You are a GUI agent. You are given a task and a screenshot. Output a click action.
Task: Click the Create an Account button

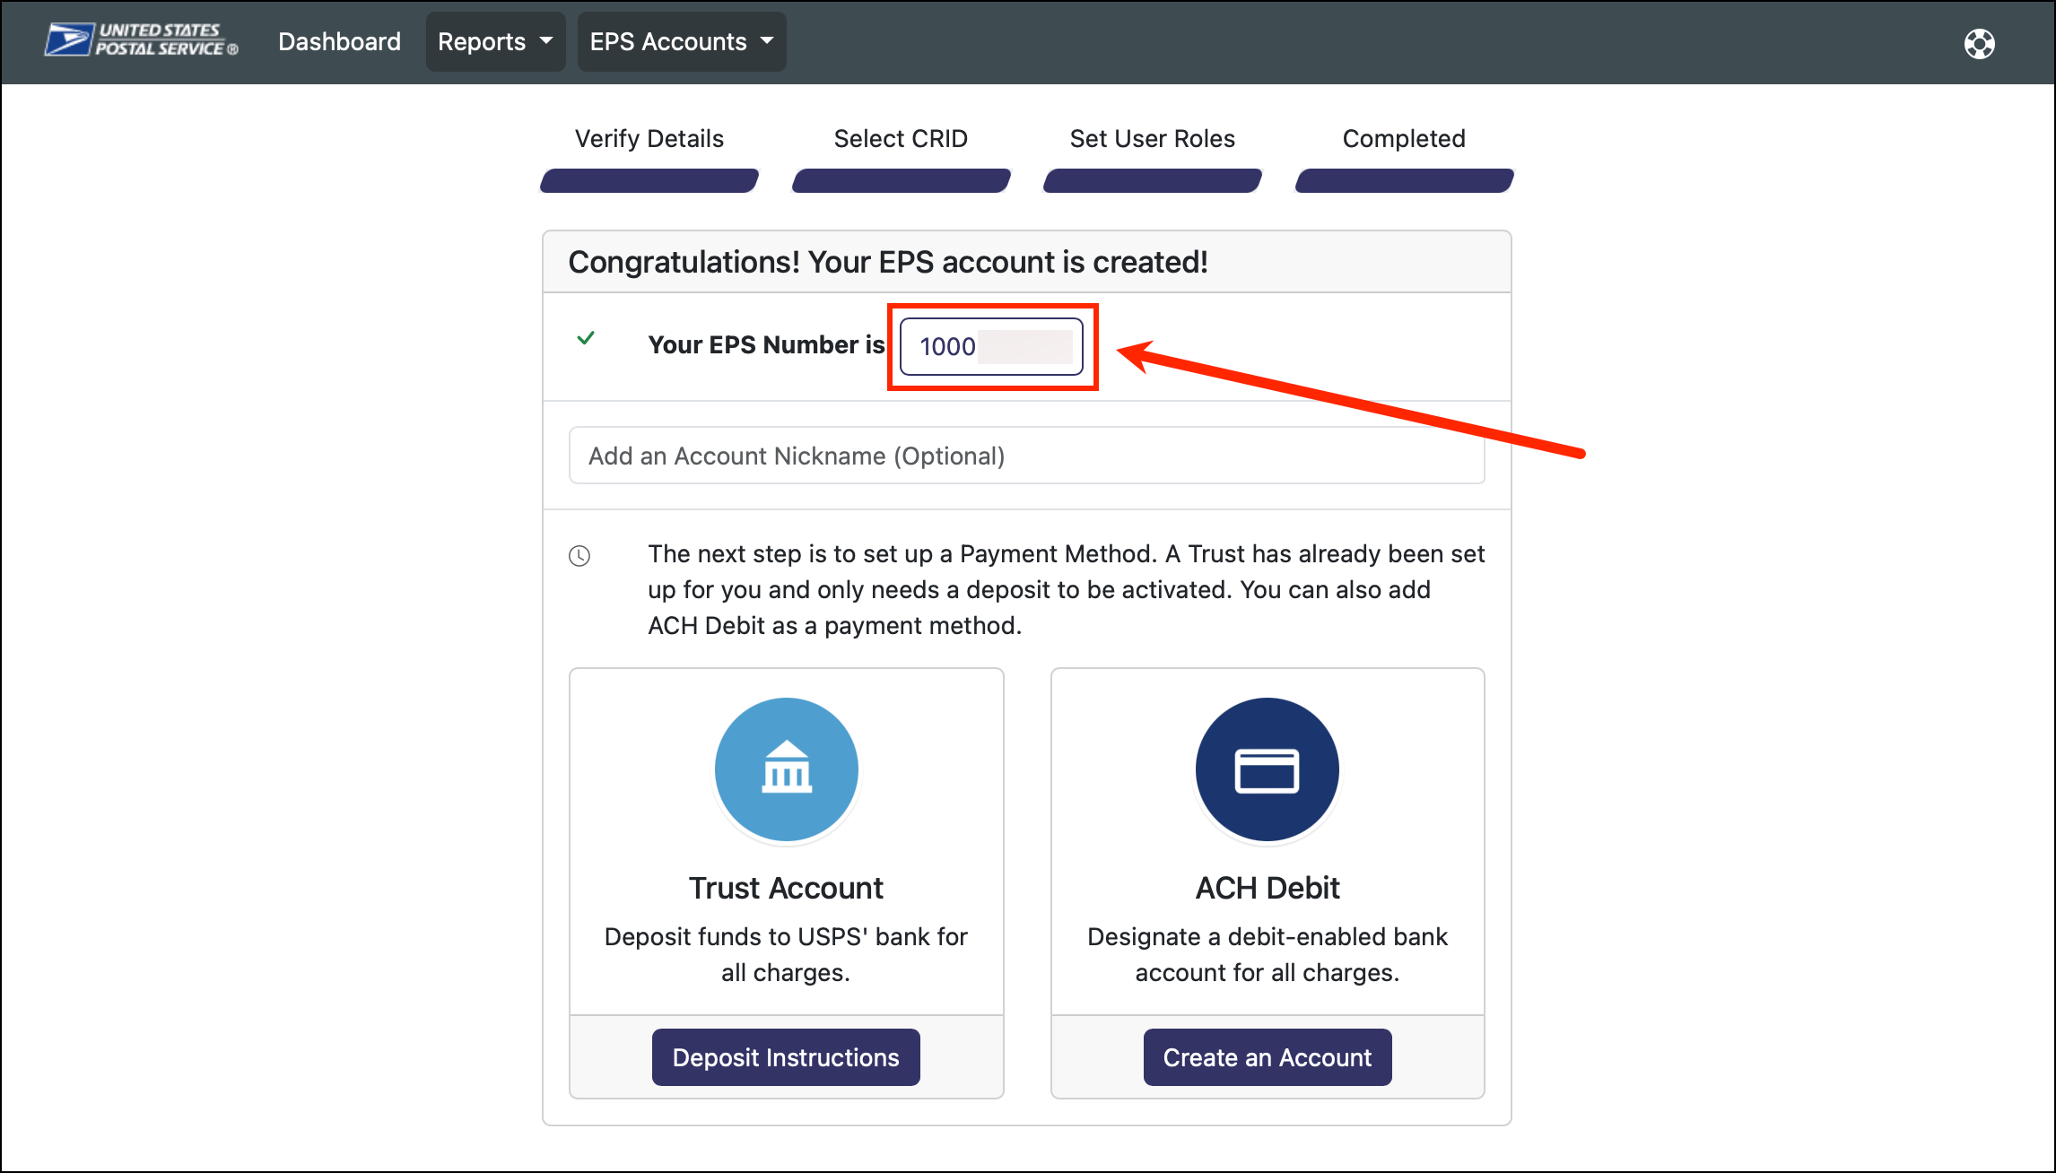coord(1267,1057)
